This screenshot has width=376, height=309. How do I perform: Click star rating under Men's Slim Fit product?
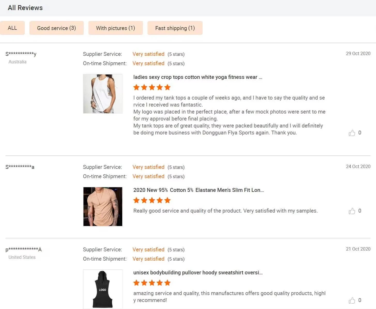(152, 200)
